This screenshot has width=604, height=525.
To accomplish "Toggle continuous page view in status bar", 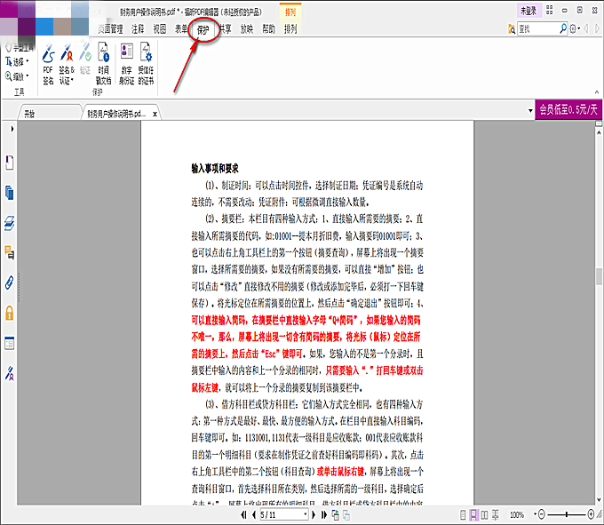I will (472, 514).
